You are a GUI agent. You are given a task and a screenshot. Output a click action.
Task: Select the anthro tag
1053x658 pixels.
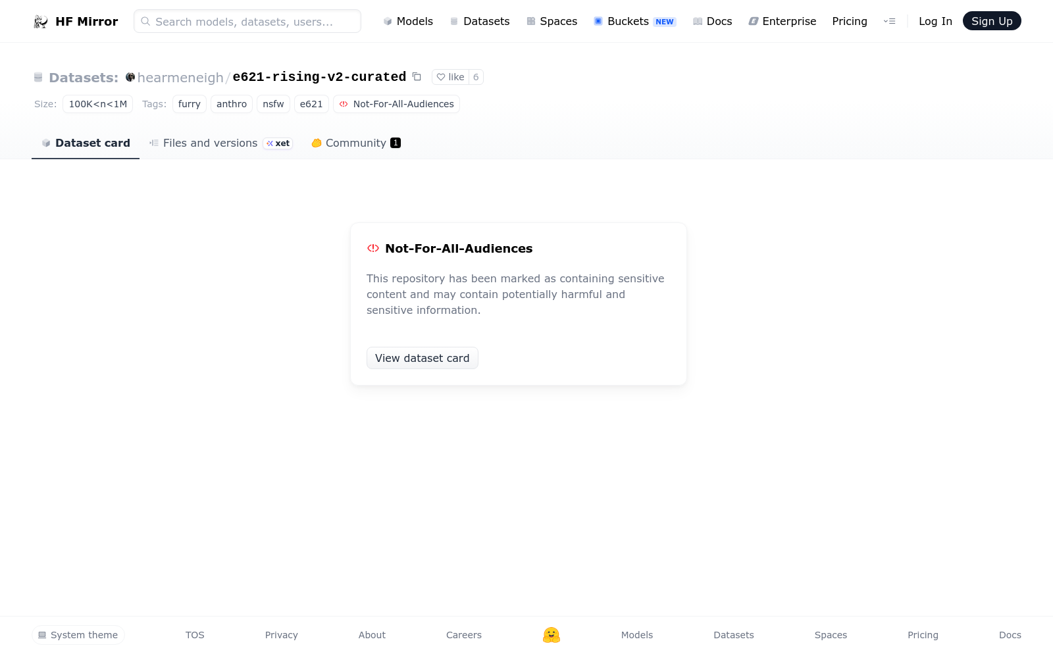coord(232,104)
